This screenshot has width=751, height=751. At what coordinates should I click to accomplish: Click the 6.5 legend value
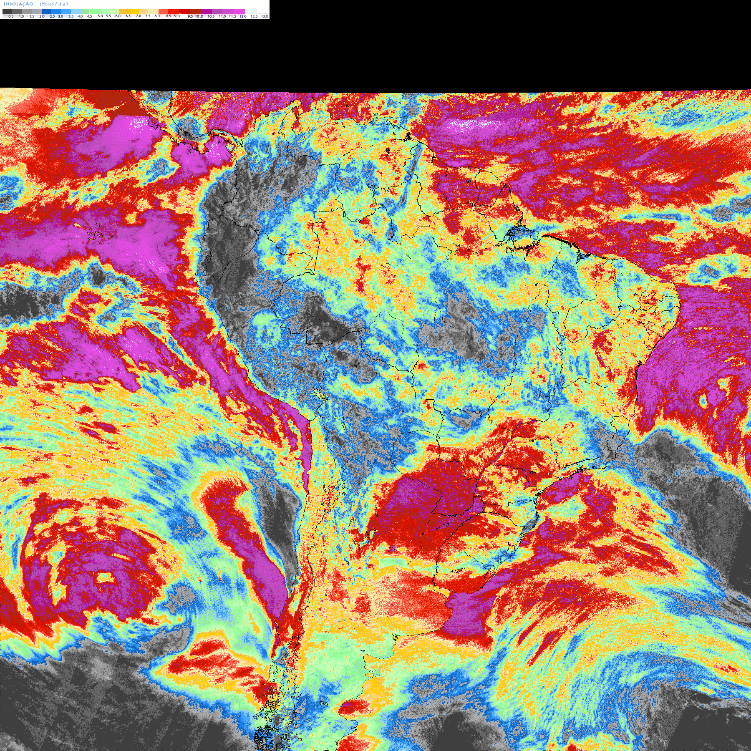coord(128,16)
